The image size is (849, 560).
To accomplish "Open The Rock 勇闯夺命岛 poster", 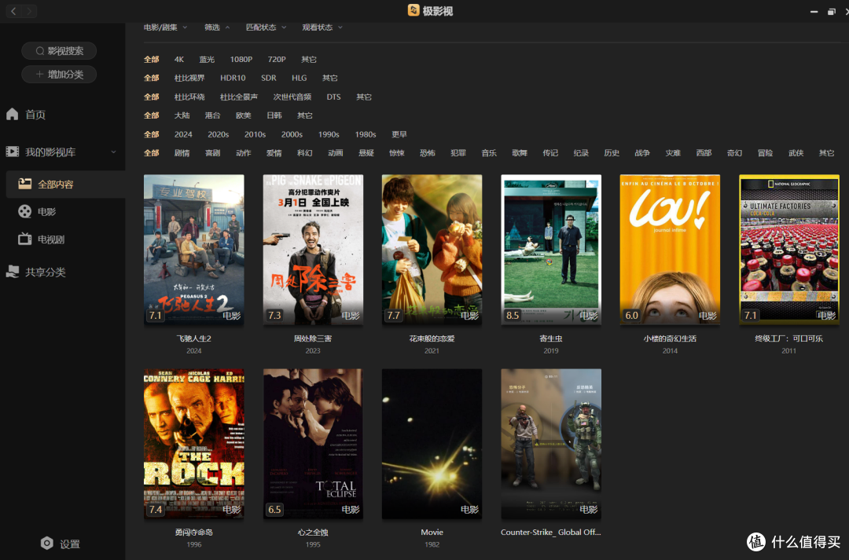I will (194, 444).
